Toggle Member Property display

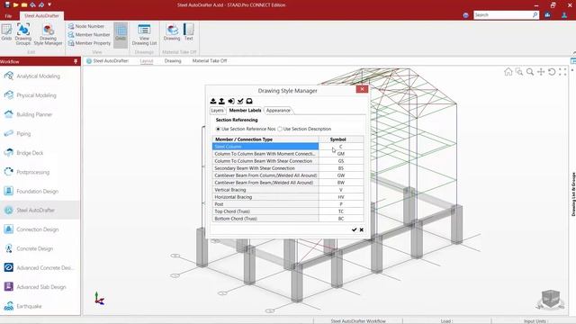tap(89, 43)
